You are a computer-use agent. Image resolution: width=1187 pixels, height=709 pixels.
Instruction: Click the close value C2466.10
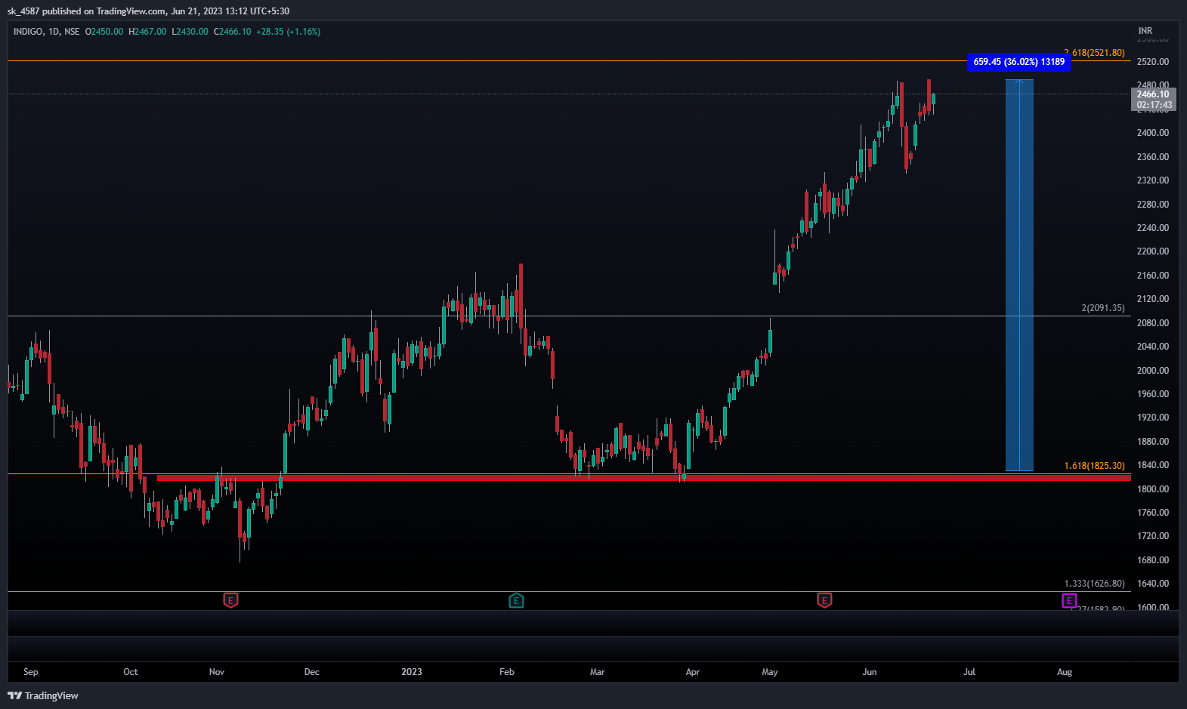pos(233,32)
